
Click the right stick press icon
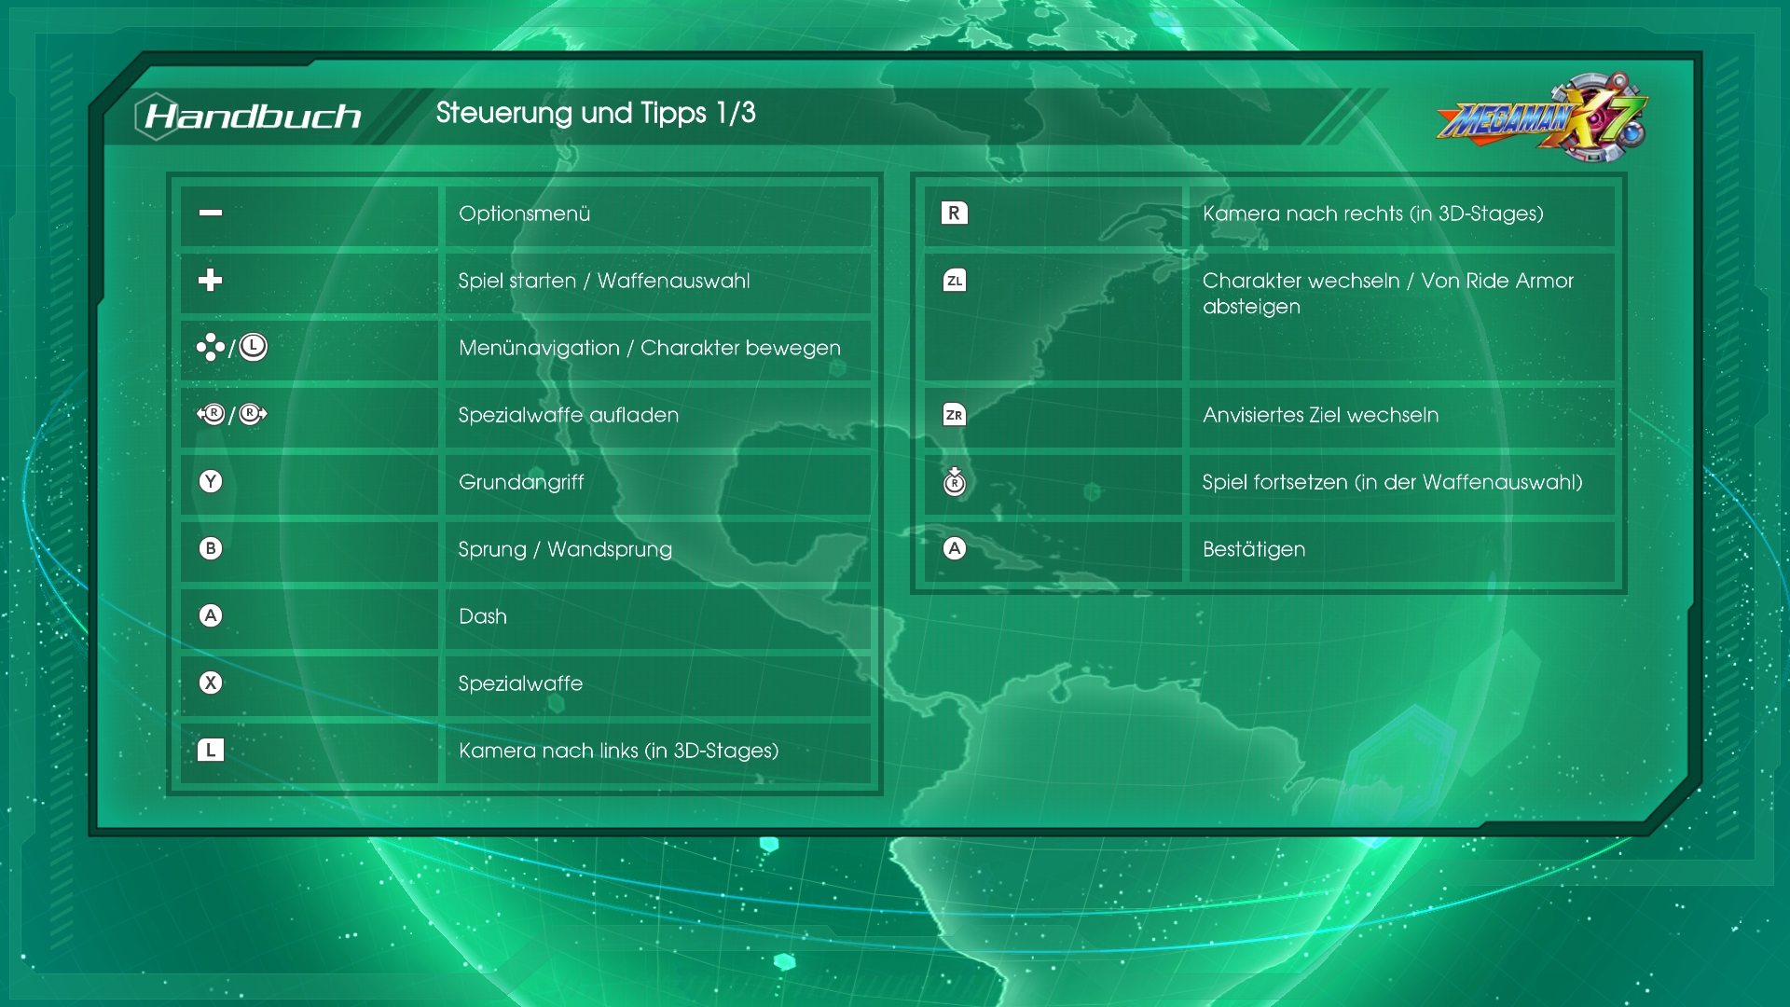(954, 481)
